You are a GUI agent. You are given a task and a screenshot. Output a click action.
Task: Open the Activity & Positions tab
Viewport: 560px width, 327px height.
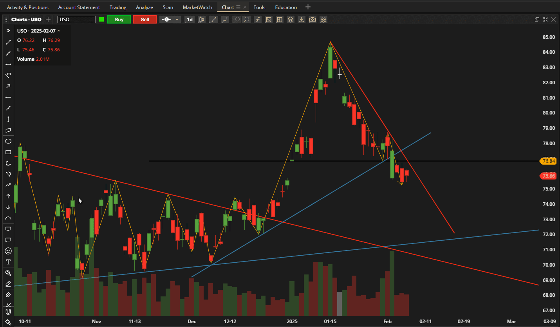pos(28,7)
